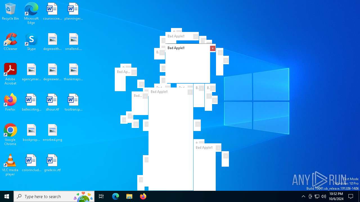
Task: Select the planninger... Word document
Action: click(73, 12)
